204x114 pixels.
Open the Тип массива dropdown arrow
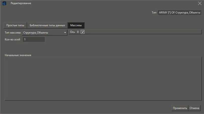(65, 33)
